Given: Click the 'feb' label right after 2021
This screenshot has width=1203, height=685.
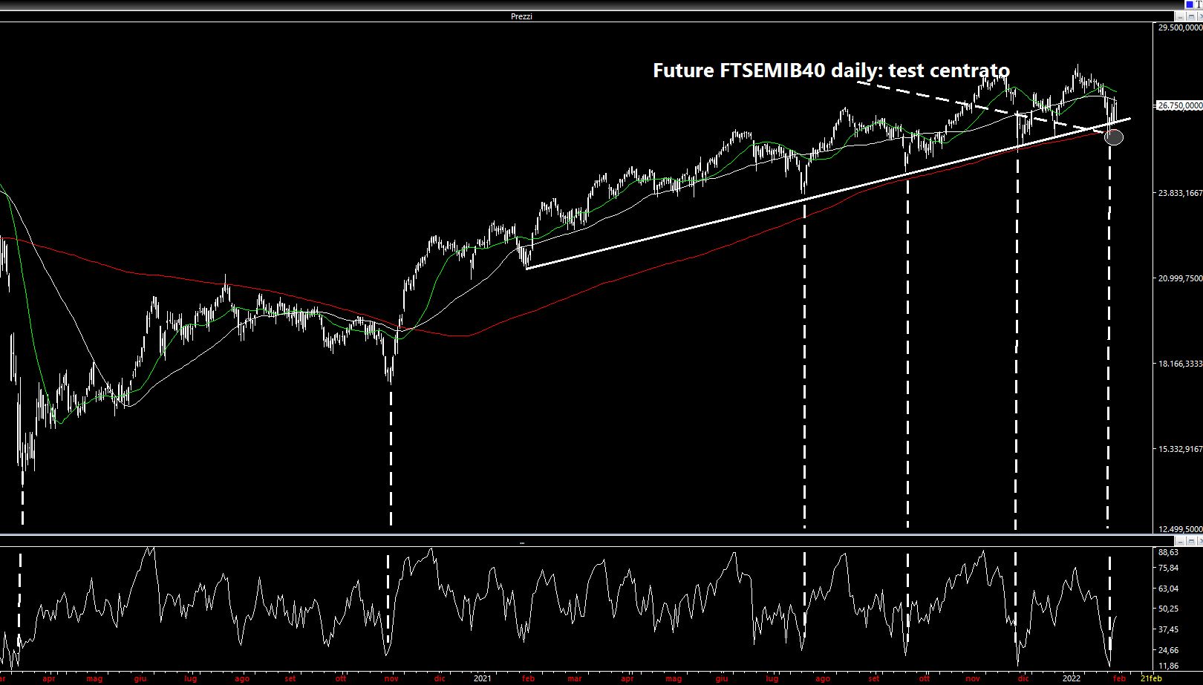Looking at the screenshot, I should [528, 678].
